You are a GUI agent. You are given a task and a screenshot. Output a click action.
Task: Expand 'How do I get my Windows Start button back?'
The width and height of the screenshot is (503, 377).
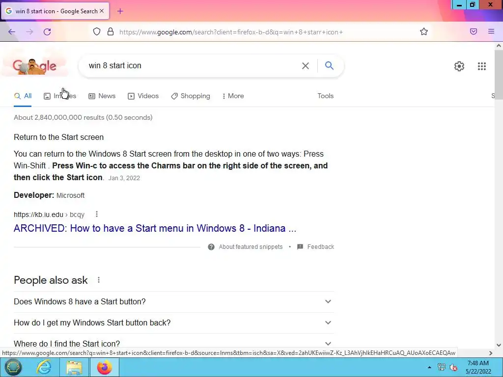tap(174, 323)
